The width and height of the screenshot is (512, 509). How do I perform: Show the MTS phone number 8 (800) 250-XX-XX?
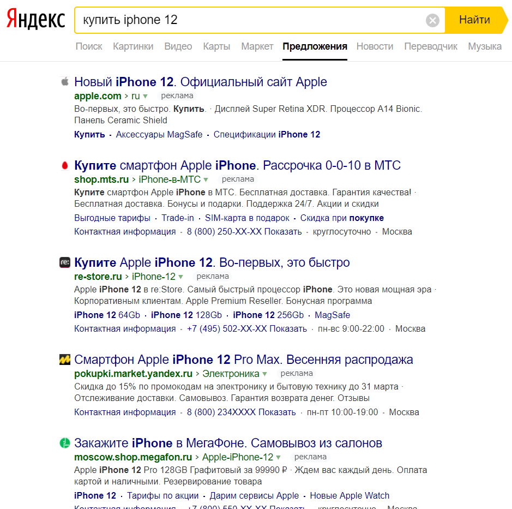tap(244, 232)
